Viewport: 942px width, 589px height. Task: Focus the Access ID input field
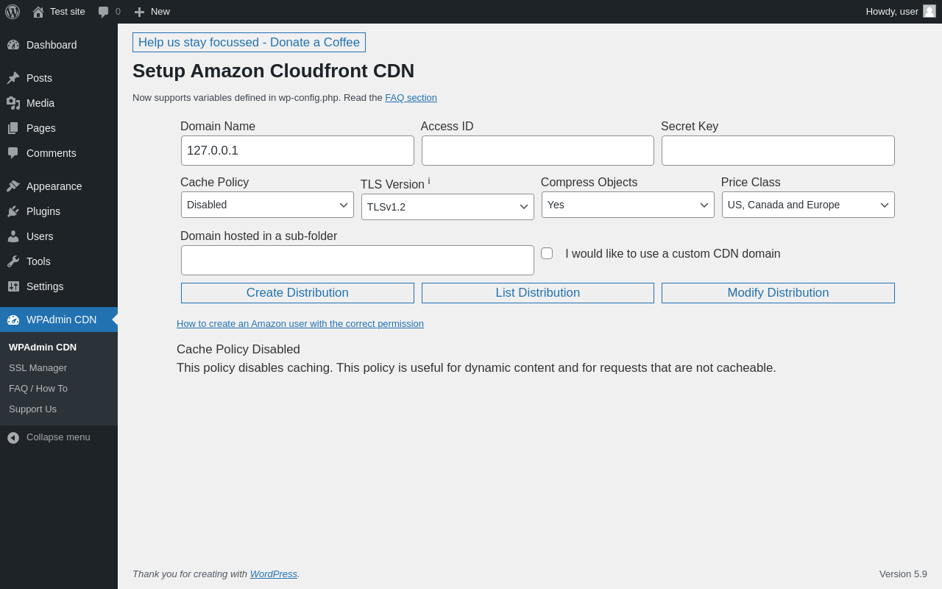[x=537, y=150]
